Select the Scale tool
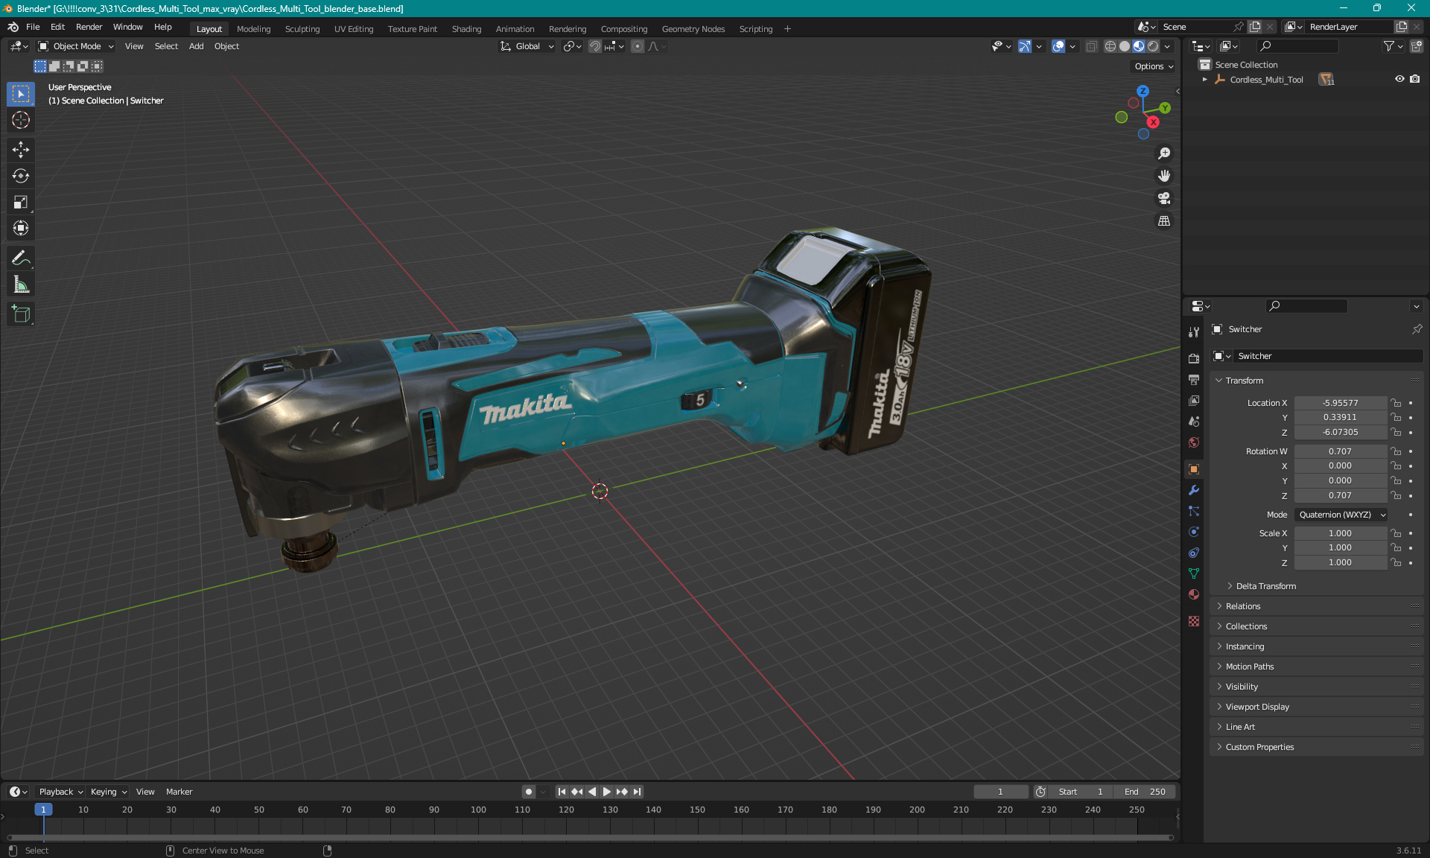This screenshot has height=858, width=1430. 21,202
